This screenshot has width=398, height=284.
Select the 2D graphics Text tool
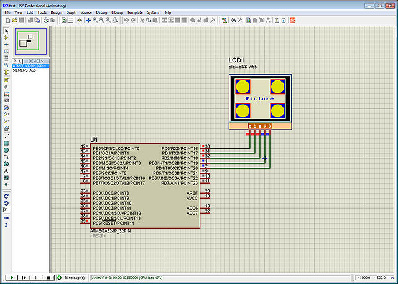tap(6, 171)
